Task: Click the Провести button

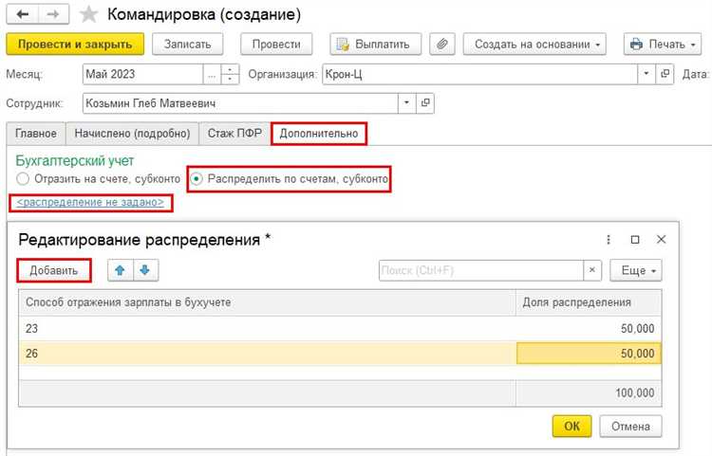Action: coord(276,44)
